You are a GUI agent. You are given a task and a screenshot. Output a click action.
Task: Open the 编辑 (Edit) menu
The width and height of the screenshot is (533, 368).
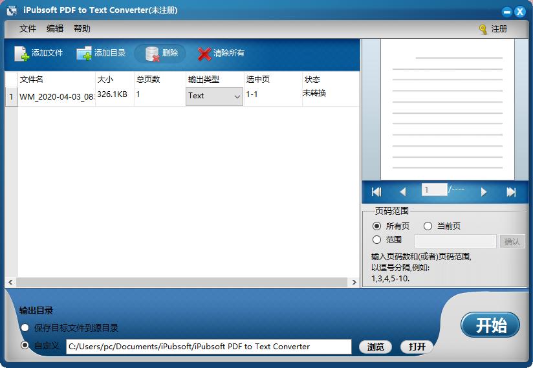coord(55,29)
